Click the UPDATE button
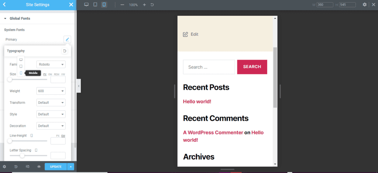 pos(56,167)
